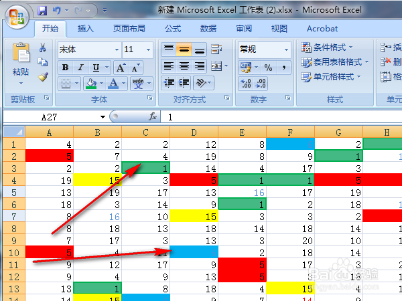This screenshot has width=402, height=301.
Task: Align text to the left
Action: pos(169,66)
